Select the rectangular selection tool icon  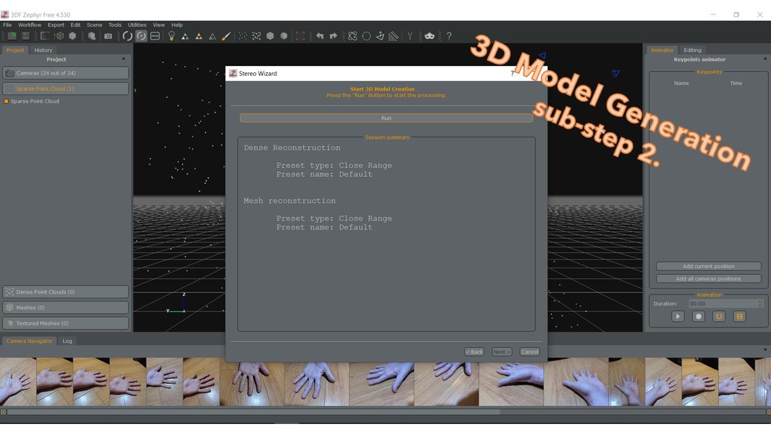tap(45, 36)
